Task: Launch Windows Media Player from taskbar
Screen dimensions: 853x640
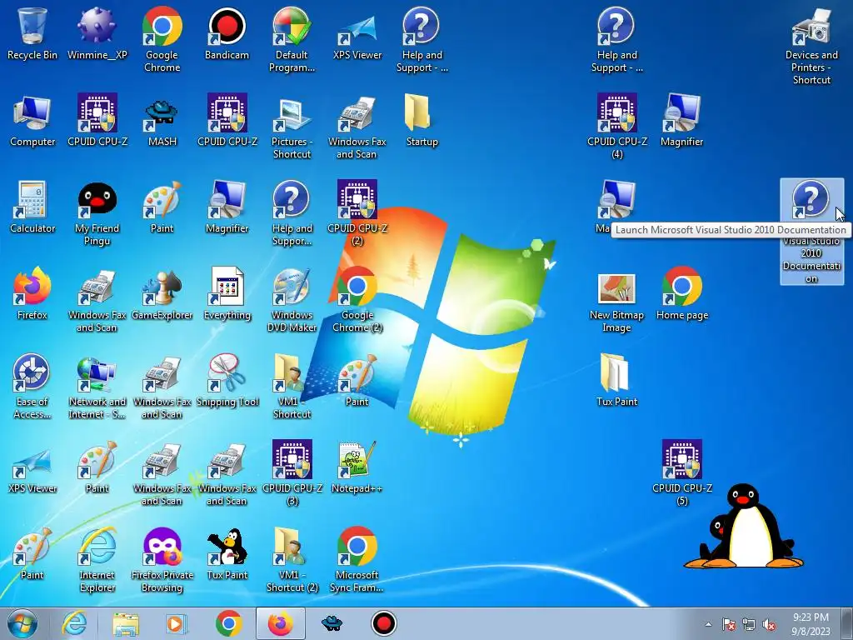Action: [x=177, y=623]
